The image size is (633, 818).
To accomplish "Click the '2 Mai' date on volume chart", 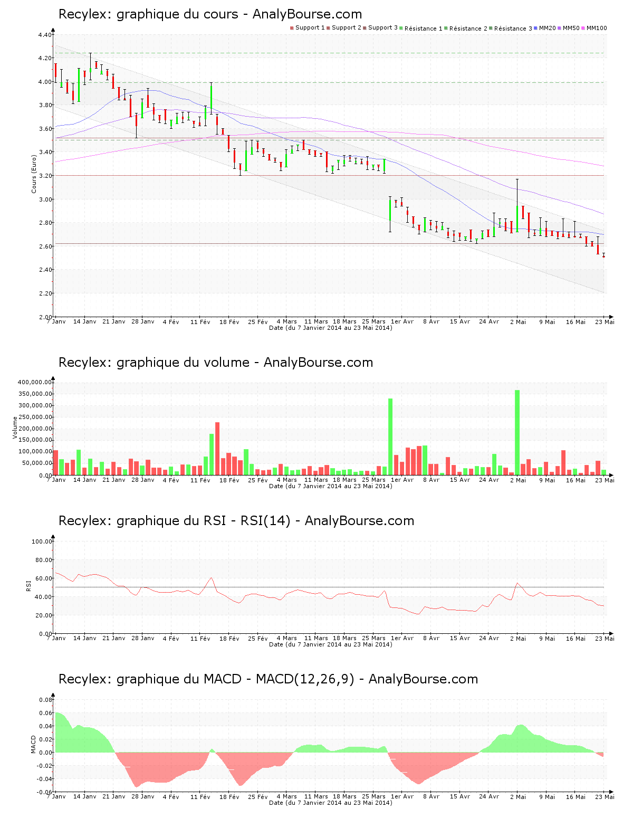I will coord(518,480).
